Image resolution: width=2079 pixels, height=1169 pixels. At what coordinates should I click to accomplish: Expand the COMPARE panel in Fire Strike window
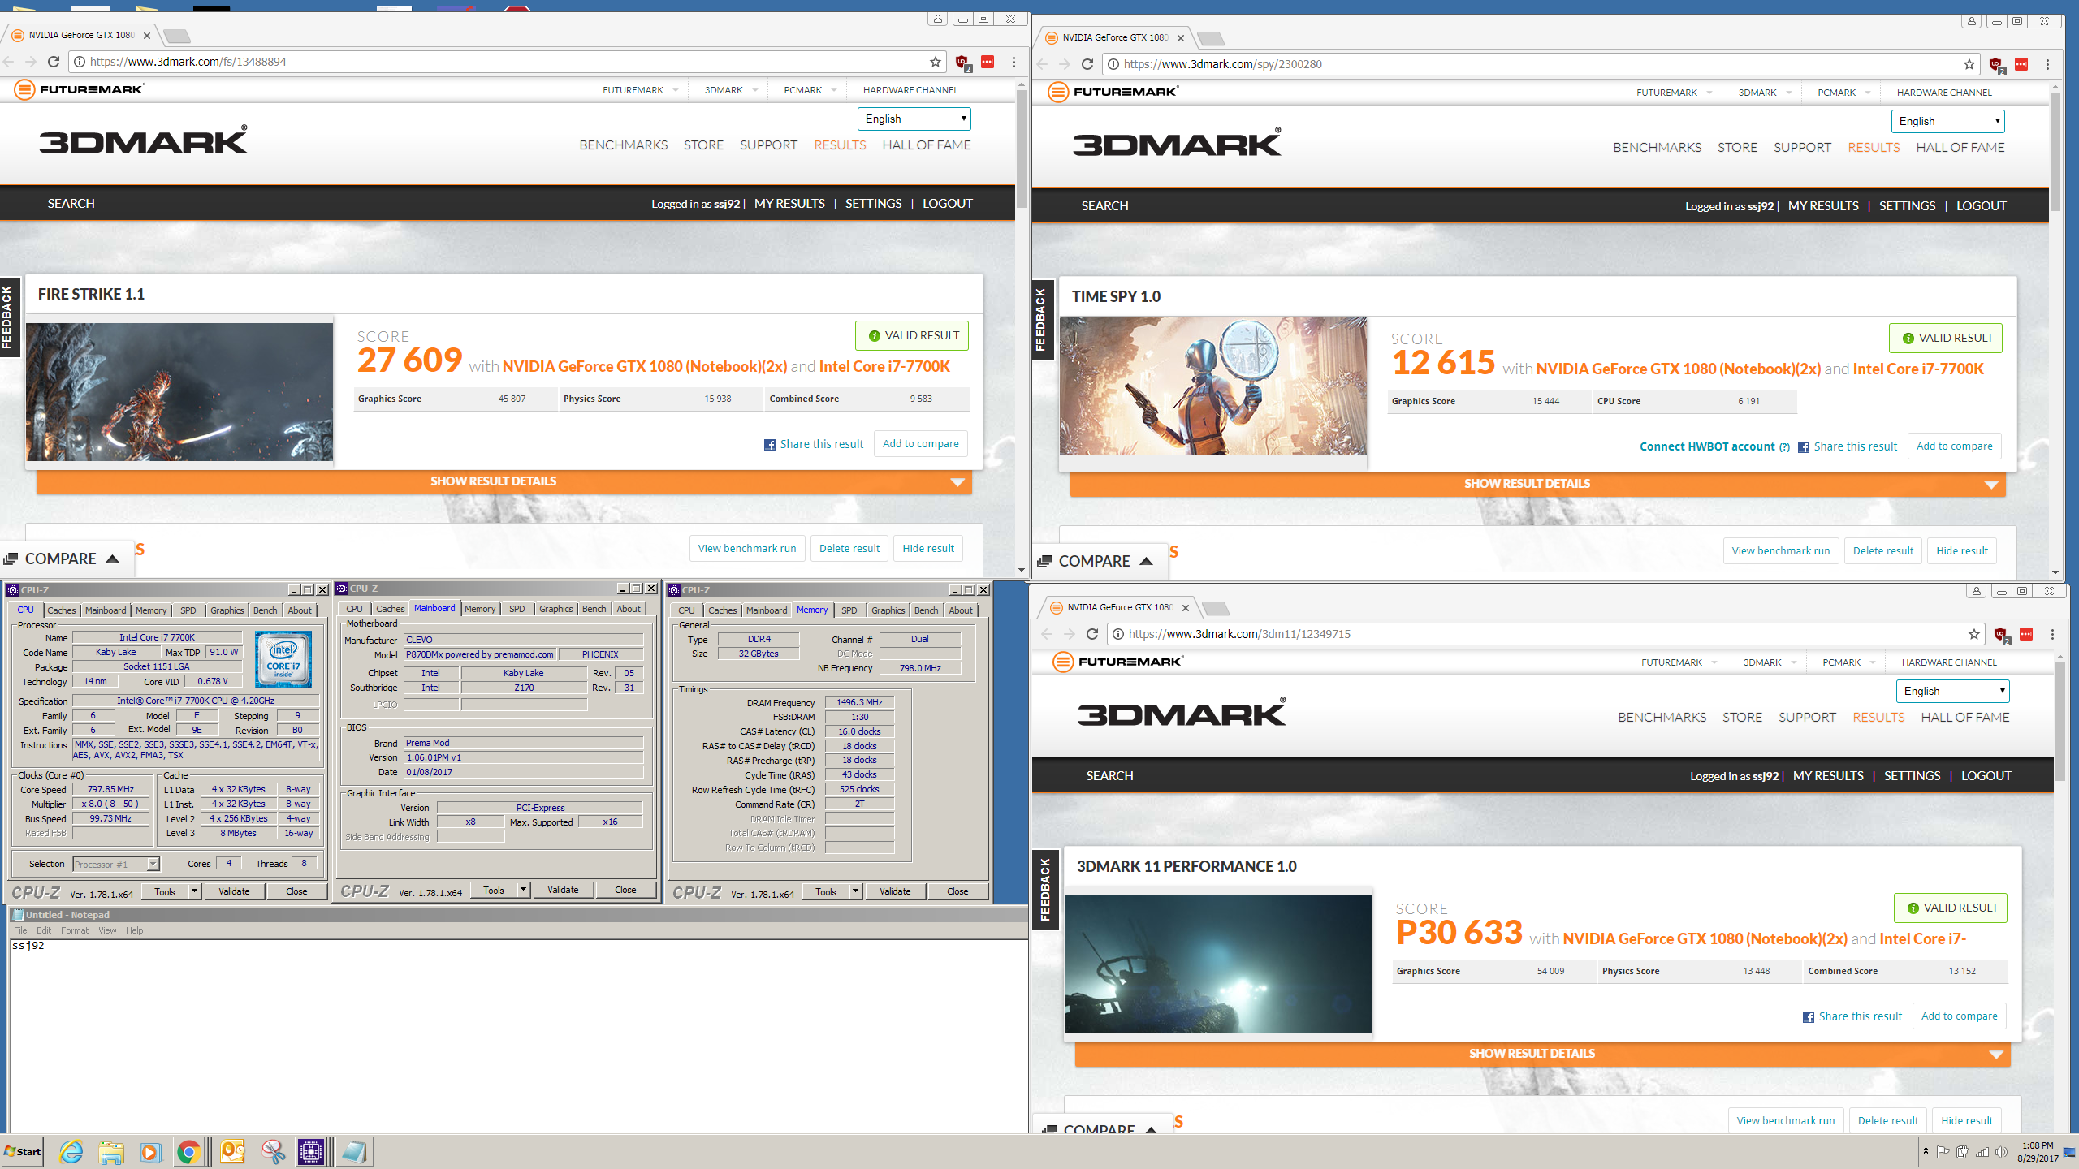pyautogui.click(x=62, y=559)
